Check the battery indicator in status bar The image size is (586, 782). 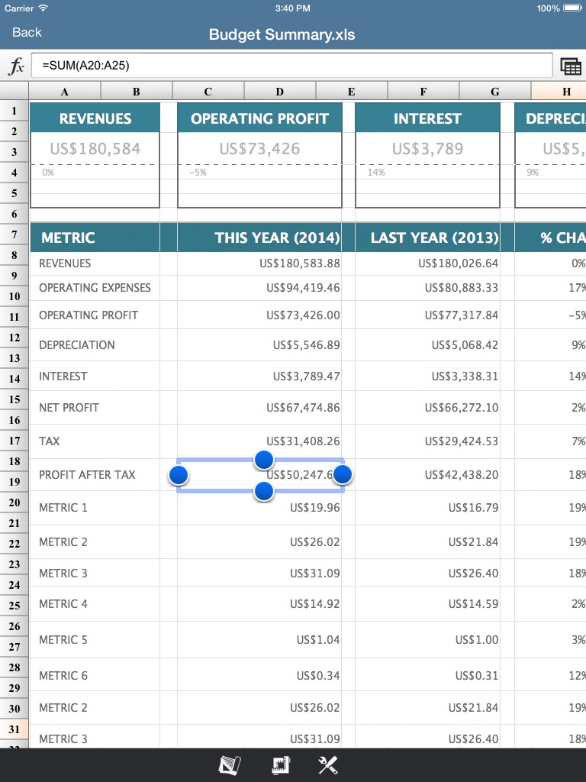(572, 8)
